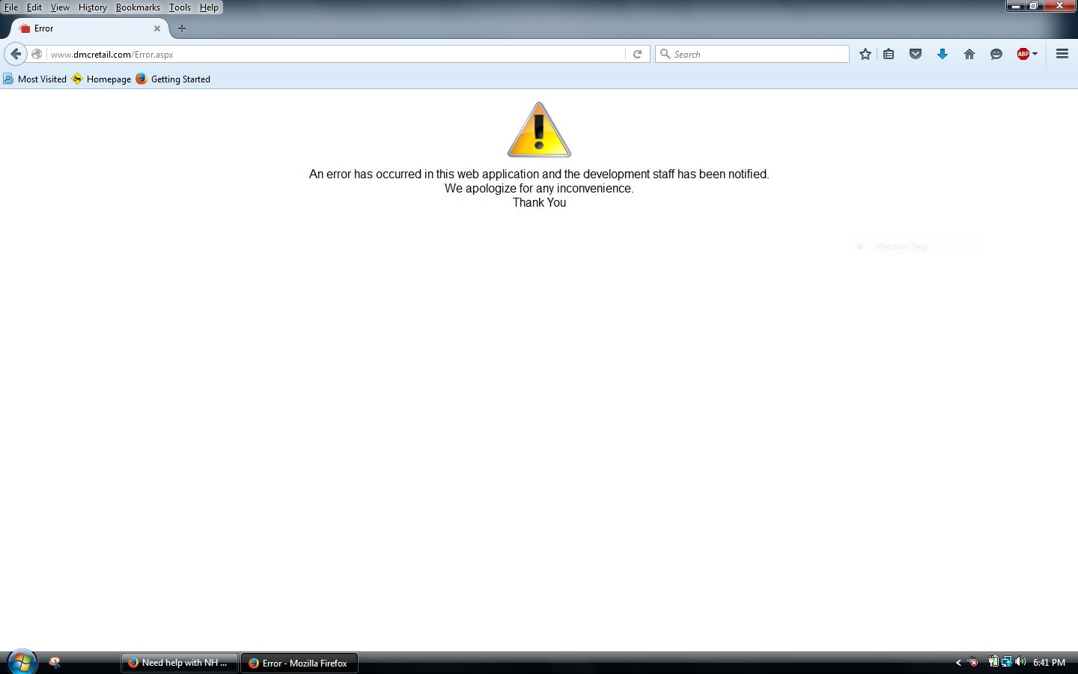Open the Most Visited bookmarks folder
The image size is (1078, 674).
pos(35,79)
